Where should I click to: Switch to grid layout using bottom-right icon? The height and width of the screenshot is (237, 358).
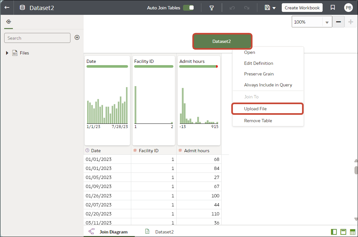point(352,232)
